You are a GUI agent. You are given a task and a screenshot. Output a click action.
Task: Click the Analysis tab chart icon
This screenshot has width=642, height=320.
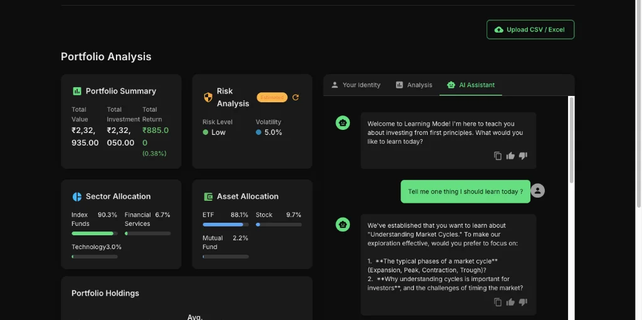pos(399,85)
